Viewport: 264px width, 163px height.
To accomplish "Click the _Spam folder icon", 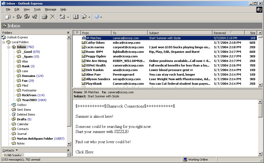I will [x=19, y=57].
